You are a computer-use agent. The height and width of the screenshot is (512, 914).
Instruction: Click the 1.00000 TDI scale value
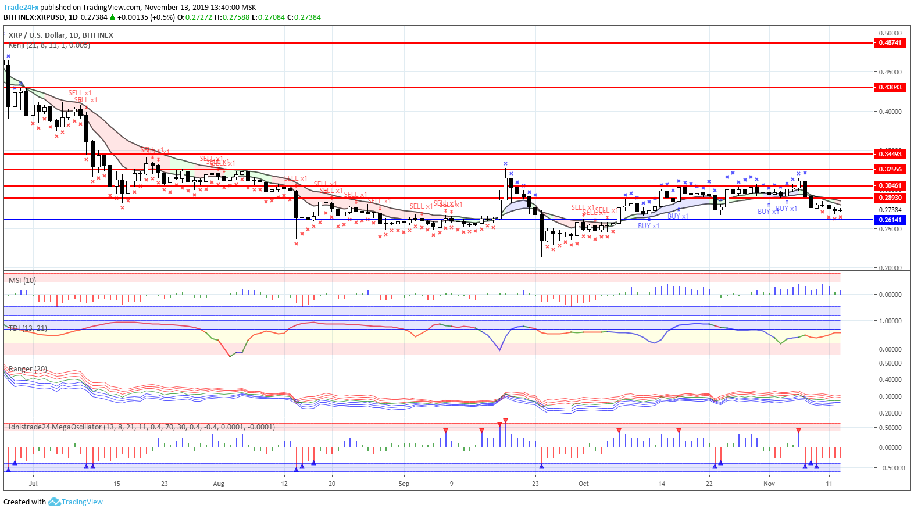[x=890, y=321]
